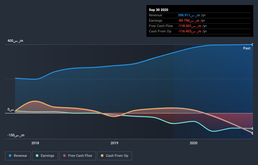
Task: Select the Earnings endpoint marker on chart
Action: click(253, 128)
